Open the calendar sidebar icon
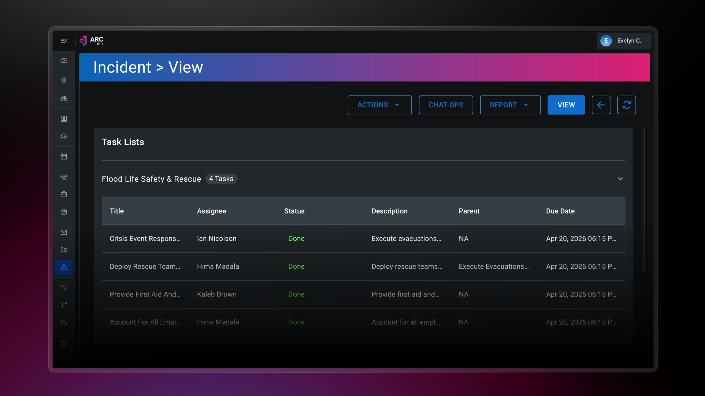705x396 pixels. click(x=64, y=156)
